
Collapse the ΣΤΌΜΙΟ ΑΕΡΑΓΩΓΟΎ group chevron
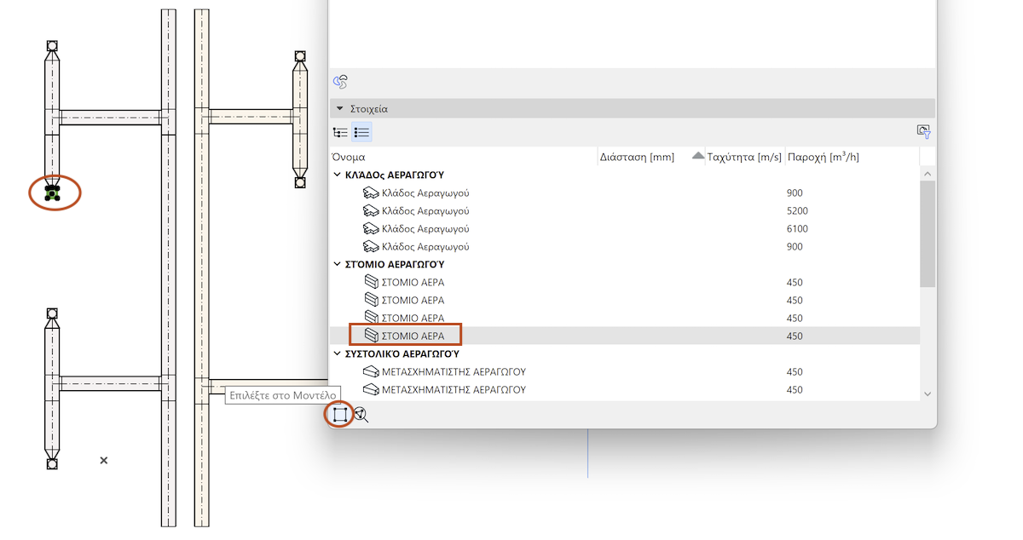(x=338, y=264)
